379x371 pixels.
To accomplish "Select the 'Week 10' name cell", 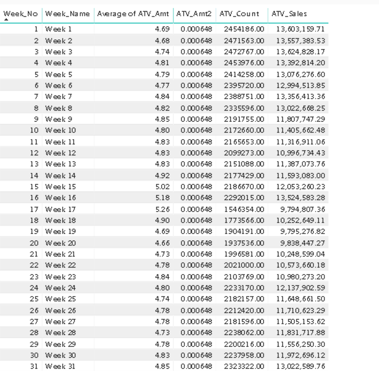I will pyautogui.click(x=60, y=130).
